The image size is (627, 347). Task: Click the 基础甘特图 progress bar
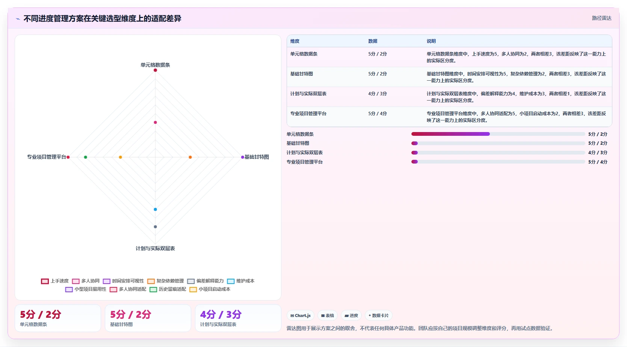point(498,143)
